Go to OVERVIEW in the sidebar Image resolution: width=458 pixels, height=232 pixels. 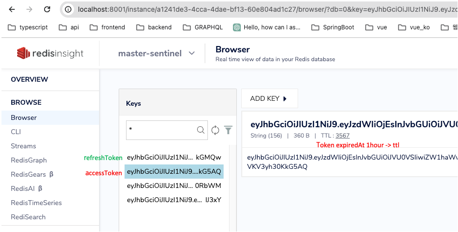pos(29,79)
